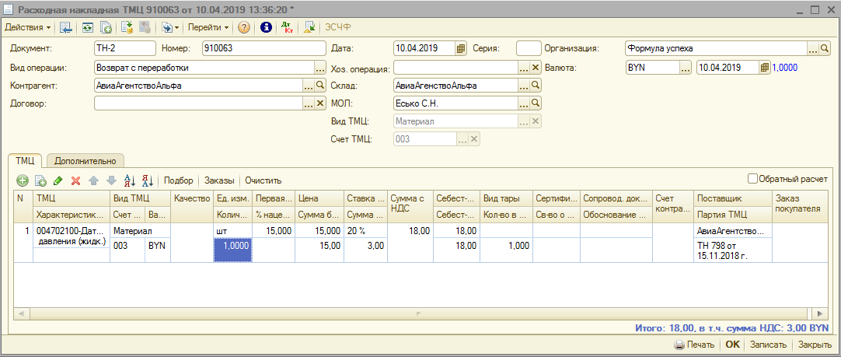Open the help question mark icon
The image size is (841, 357).
(244, 27)
